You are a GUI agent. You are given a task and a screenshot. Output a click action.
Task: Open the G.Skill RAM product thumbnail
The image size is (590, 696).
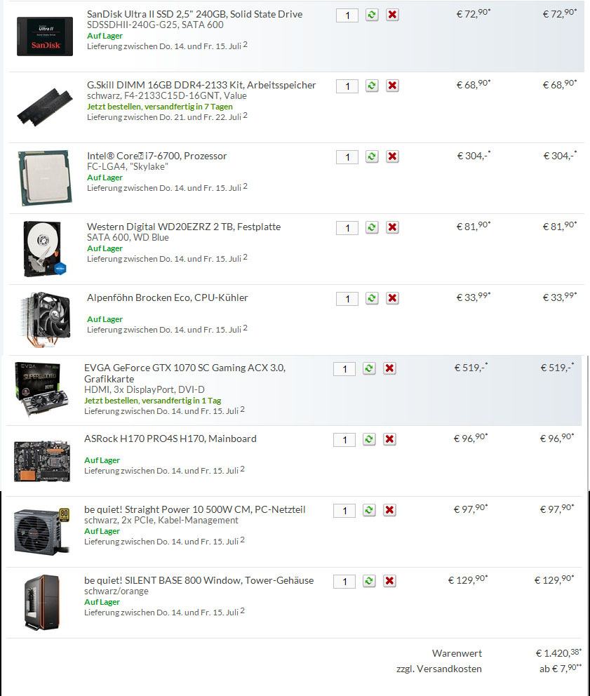click(x=45, y=107)
